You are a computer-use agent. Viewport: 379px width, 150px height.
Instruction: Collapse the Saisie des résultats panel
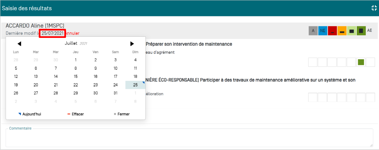374,8
